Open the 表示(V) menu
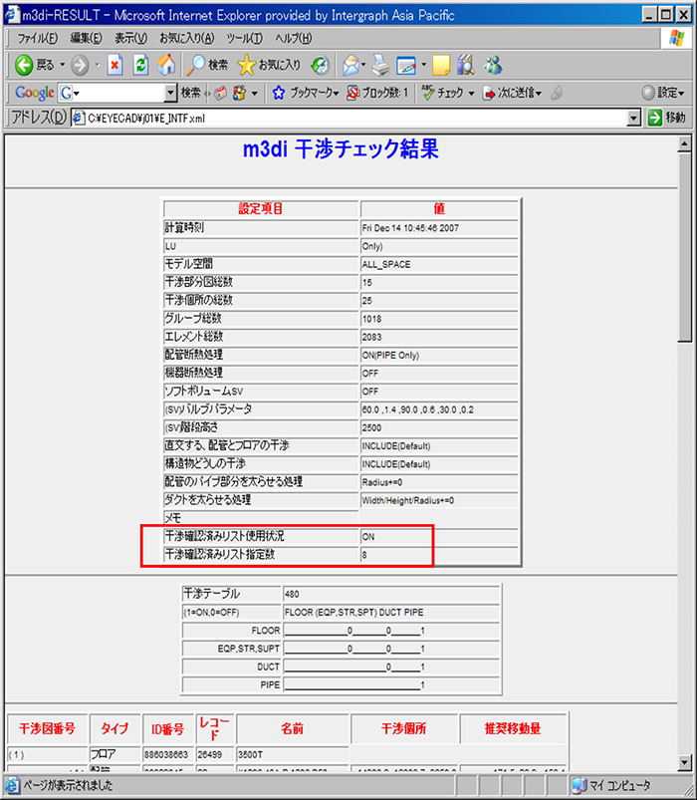The image size is (697, 800). pos(130,38)
